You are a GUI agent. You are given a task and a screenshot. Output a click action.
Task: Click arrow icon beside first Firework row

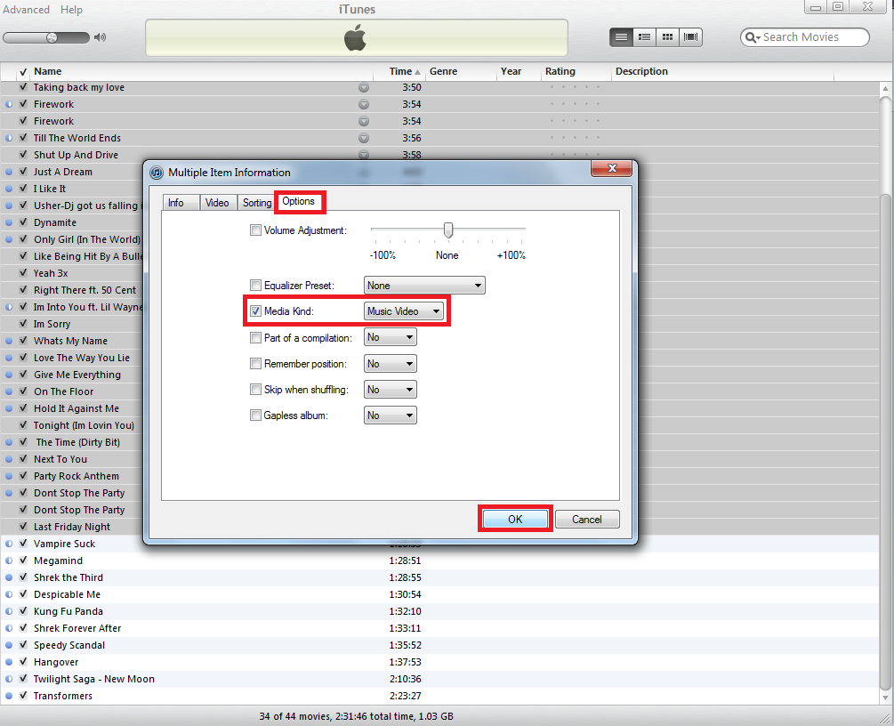click(363, 105)
